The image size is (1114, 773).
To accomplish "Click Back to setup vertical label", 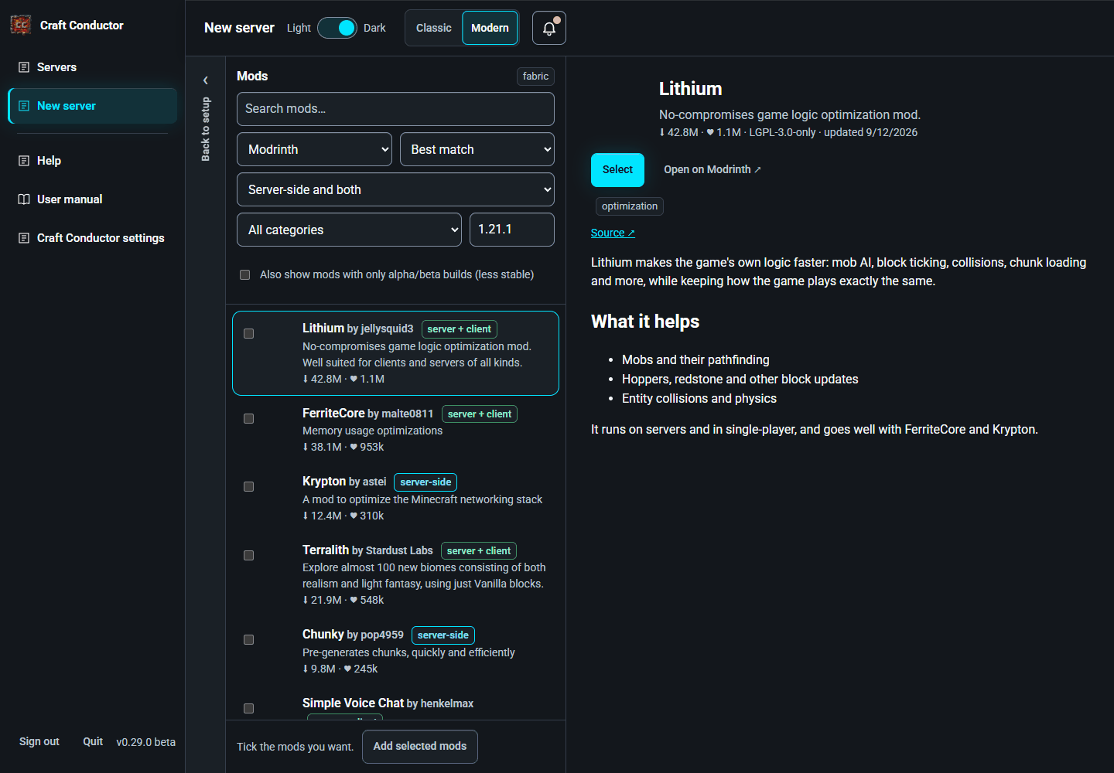I will tap(206, 129).
